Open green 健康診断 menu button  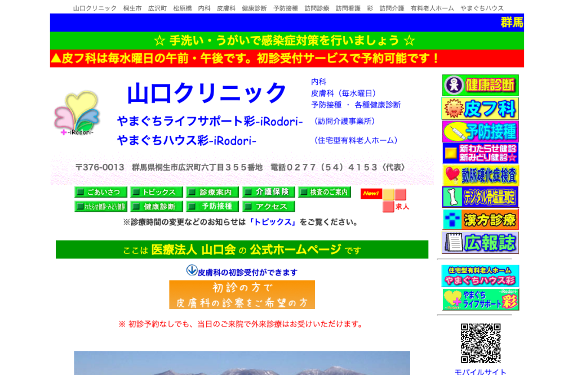click(x=157, y=207)
